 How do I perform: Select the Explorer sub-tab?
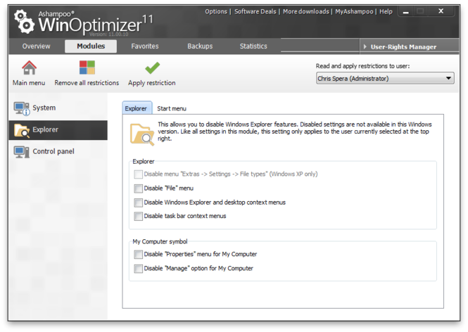137,108
